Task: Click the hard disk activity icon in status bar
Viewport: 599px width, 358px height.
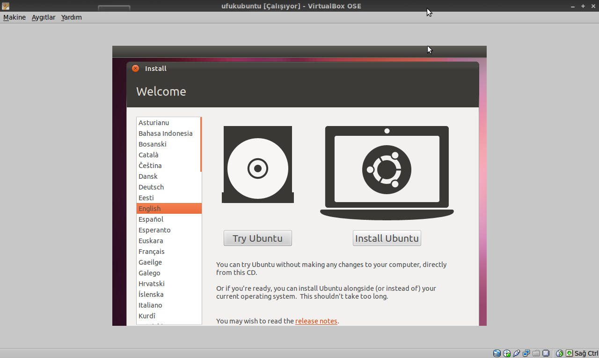Action: (x=497, y=353)
